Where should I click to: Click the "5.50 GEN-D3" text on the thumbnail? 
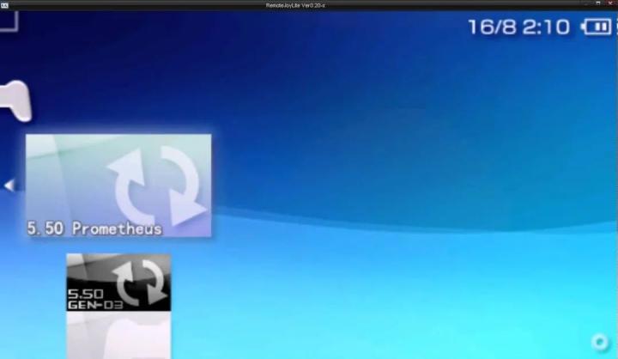(86, 299)
